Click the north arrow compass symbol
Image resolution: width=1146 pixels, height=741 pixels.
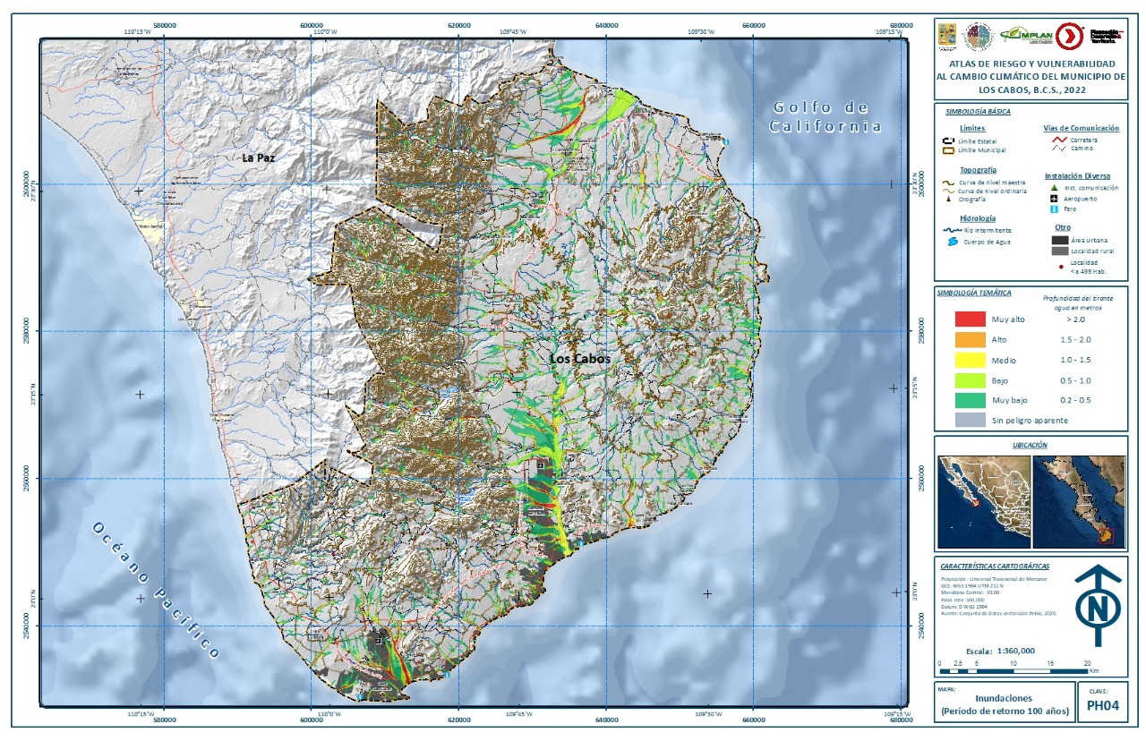click(x=1097, y=606)
